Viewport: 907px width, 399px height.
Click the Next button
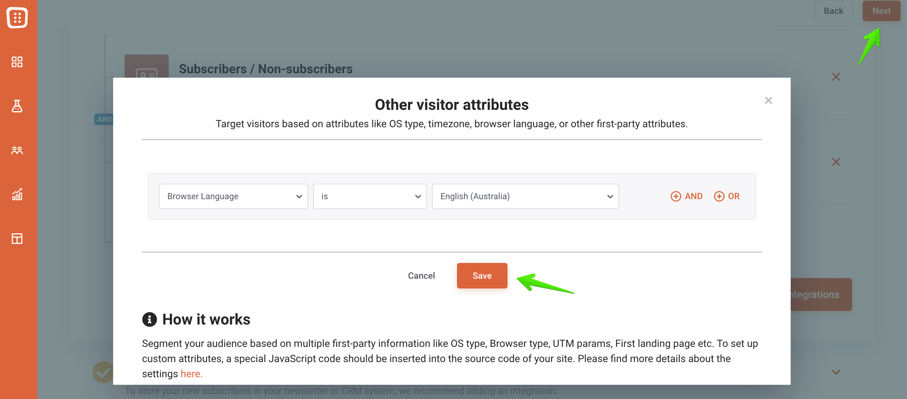click(881, 11)
